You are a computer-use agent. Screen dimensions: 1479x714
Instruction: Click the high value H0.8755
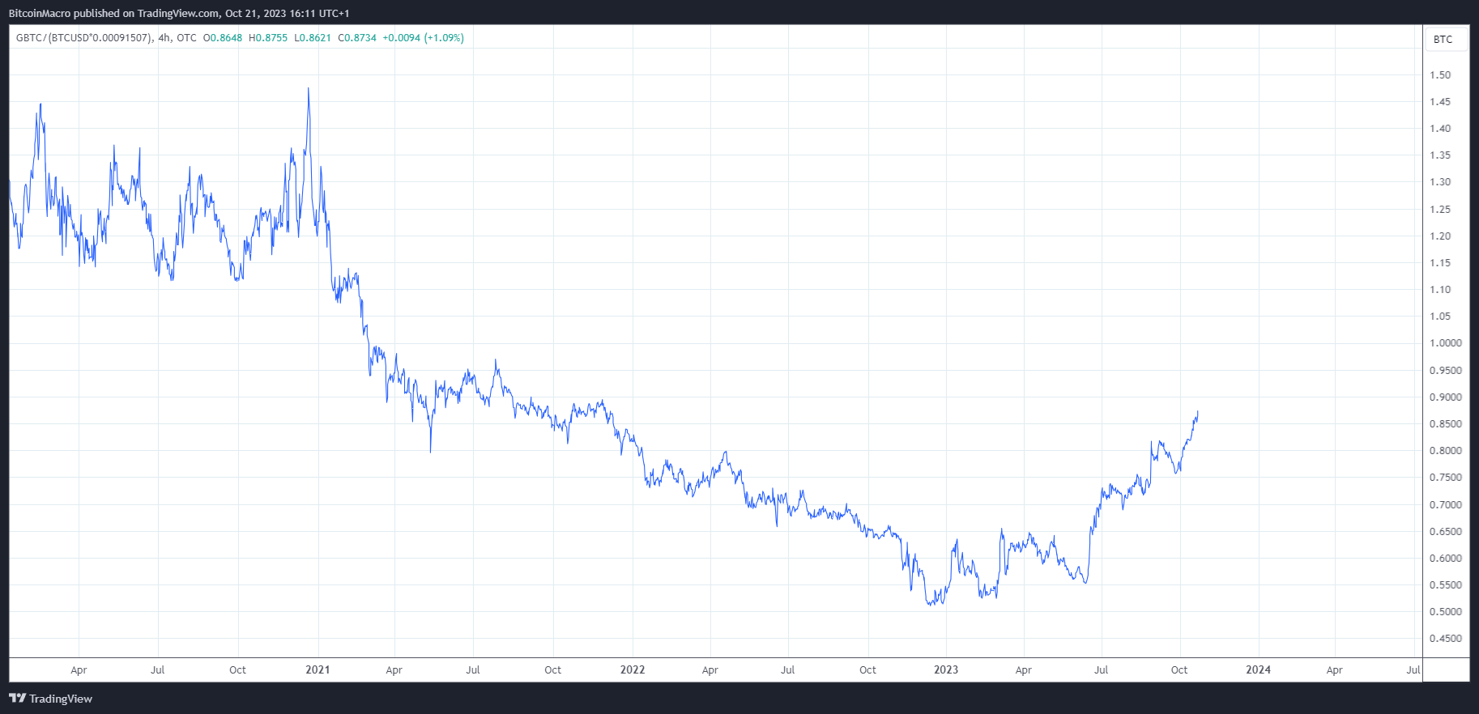[x=268, y=38]
